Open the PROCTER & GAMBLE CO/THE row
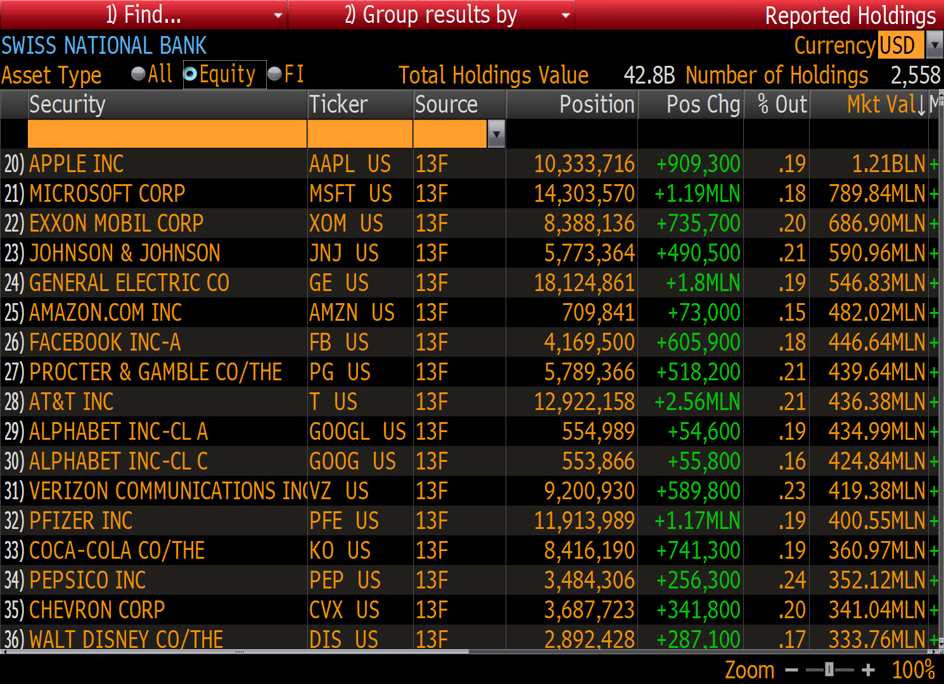Screen dimensions: 944x684 click(x=469, y=372)
